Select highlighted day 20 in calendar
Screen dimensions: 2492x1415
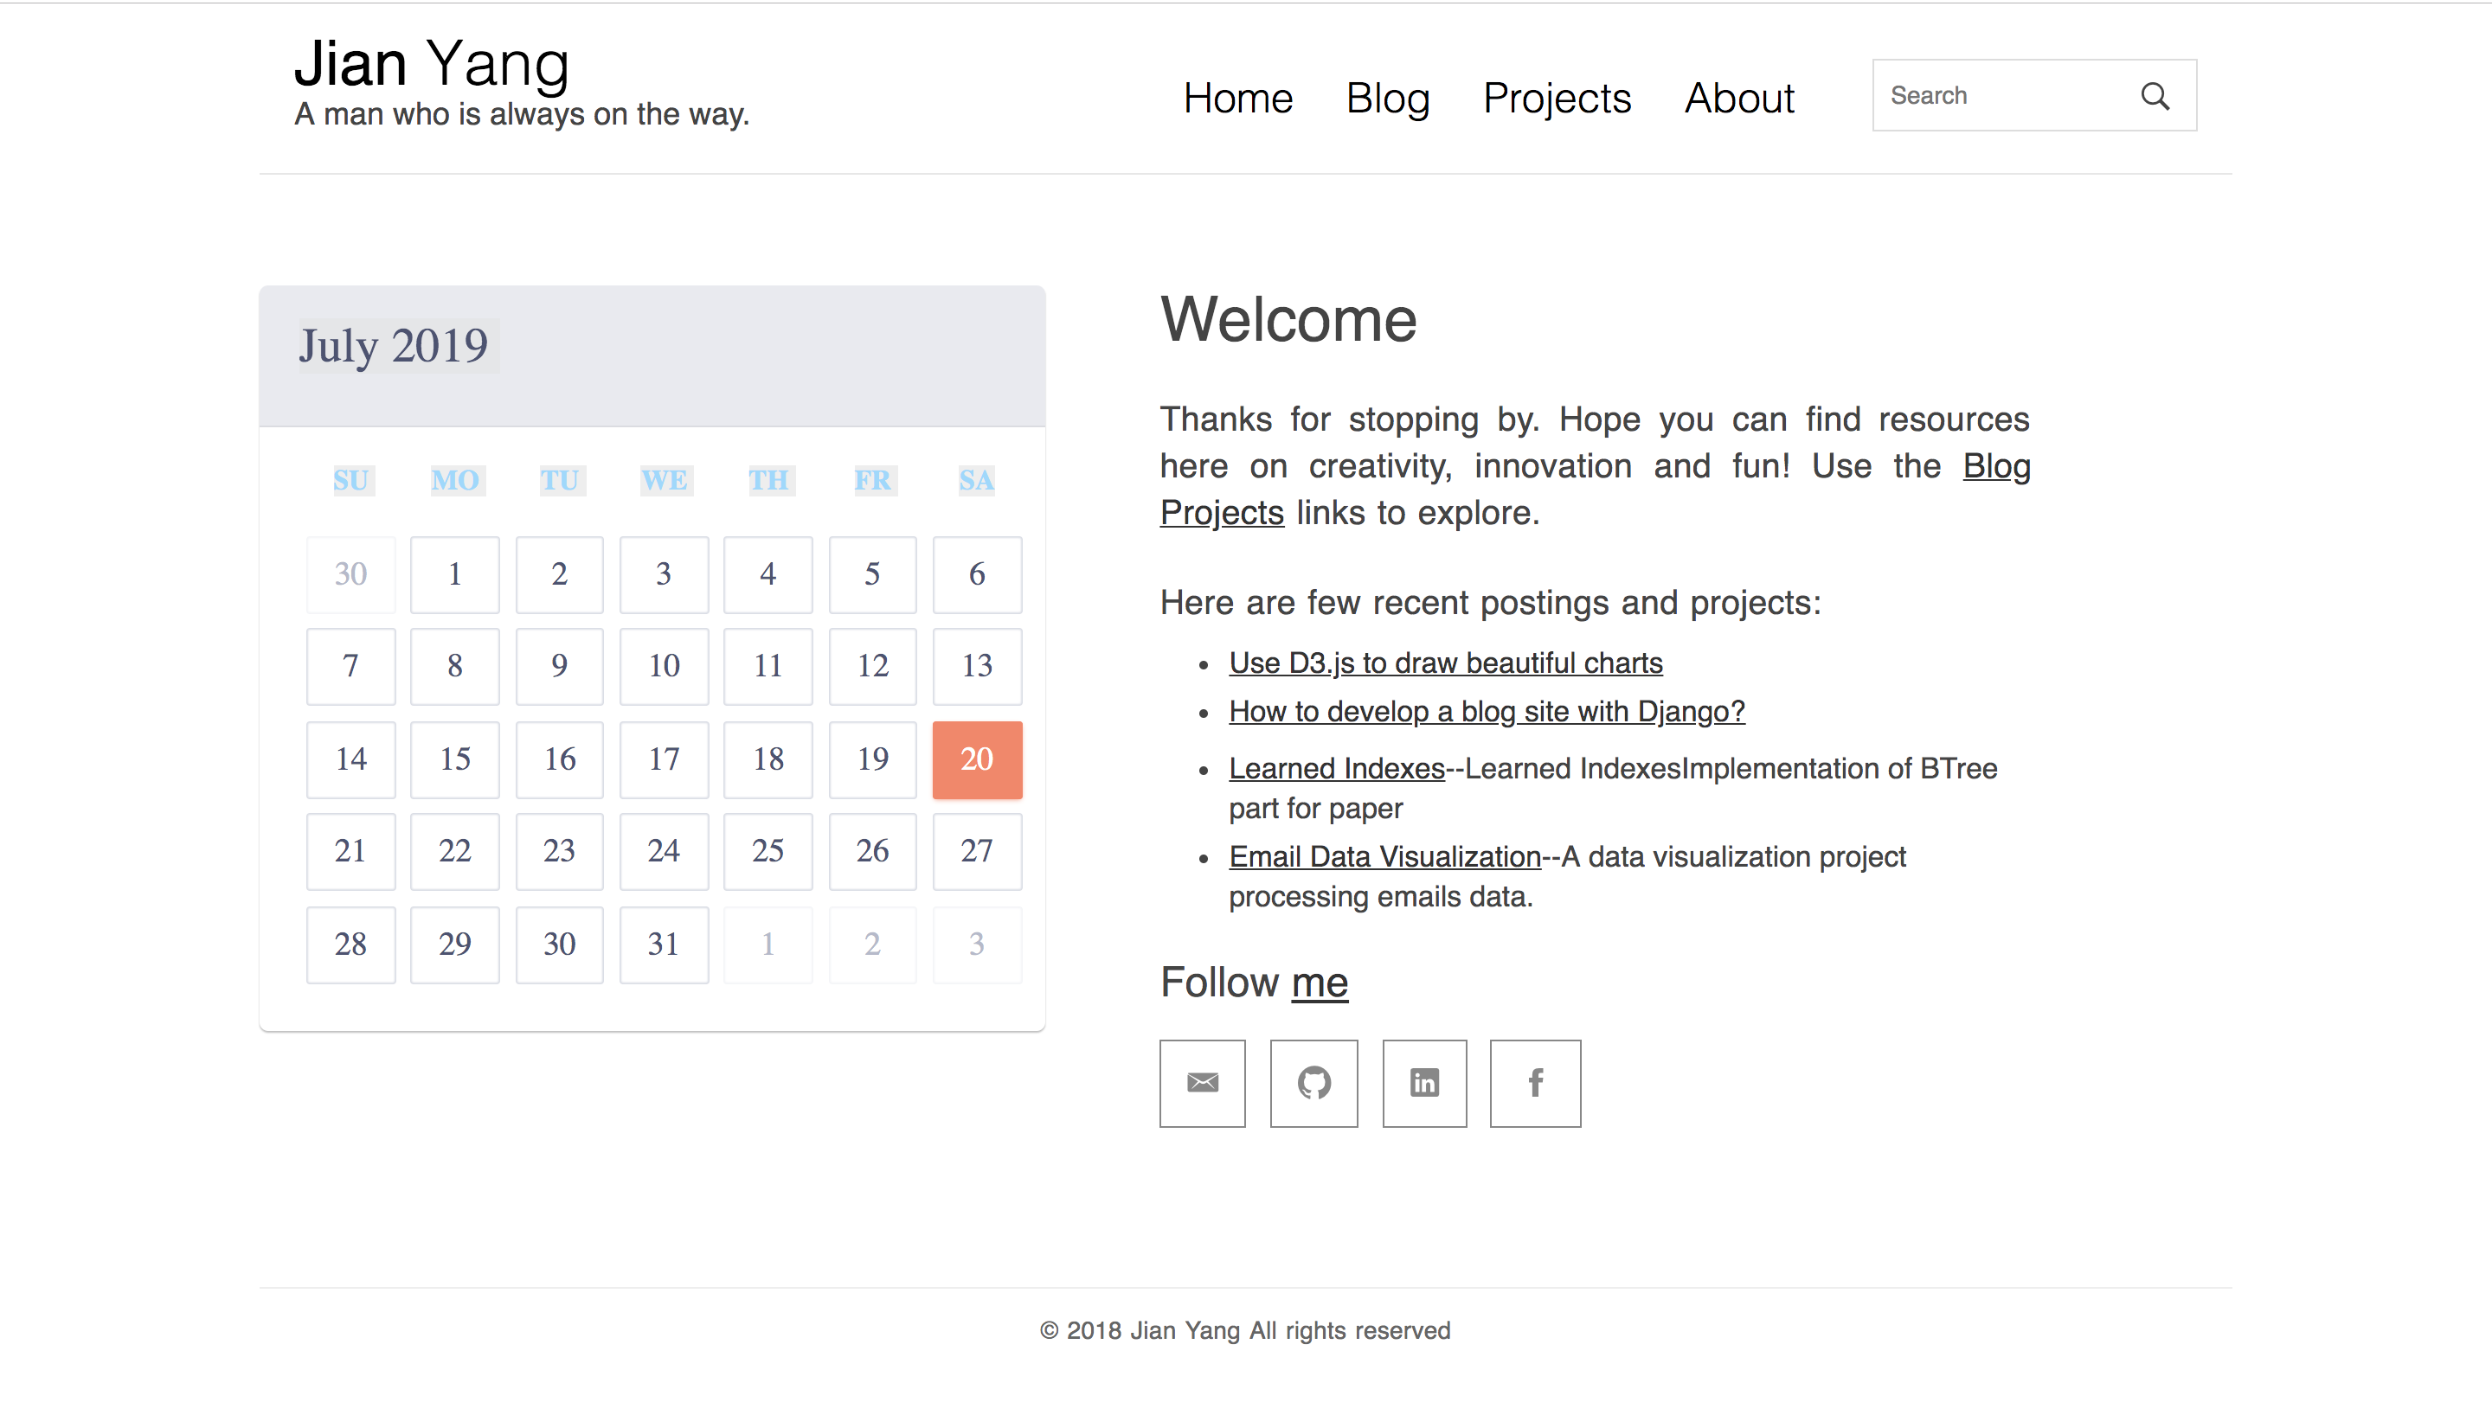click(x=977, y=759)
